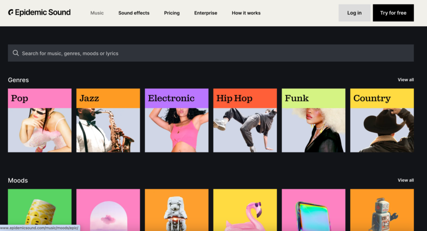Open the Hip Hop genre card
The height and width of the screenshot is (231, 427).
[245, 120]
